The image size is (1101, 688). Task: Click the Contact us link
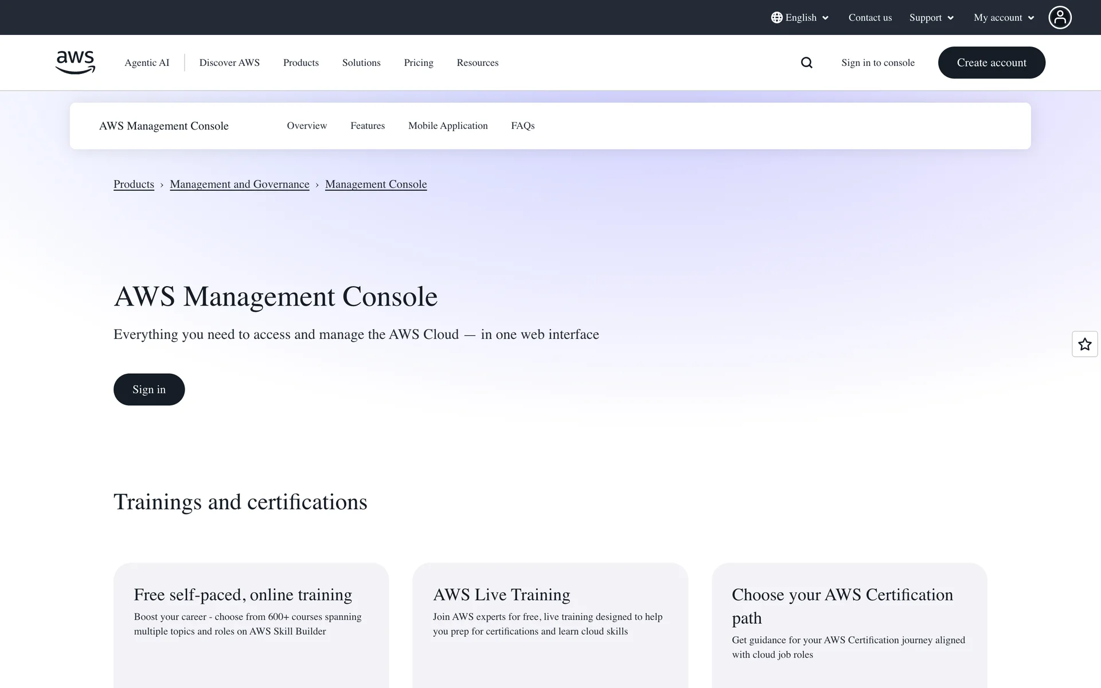(870, 18)
